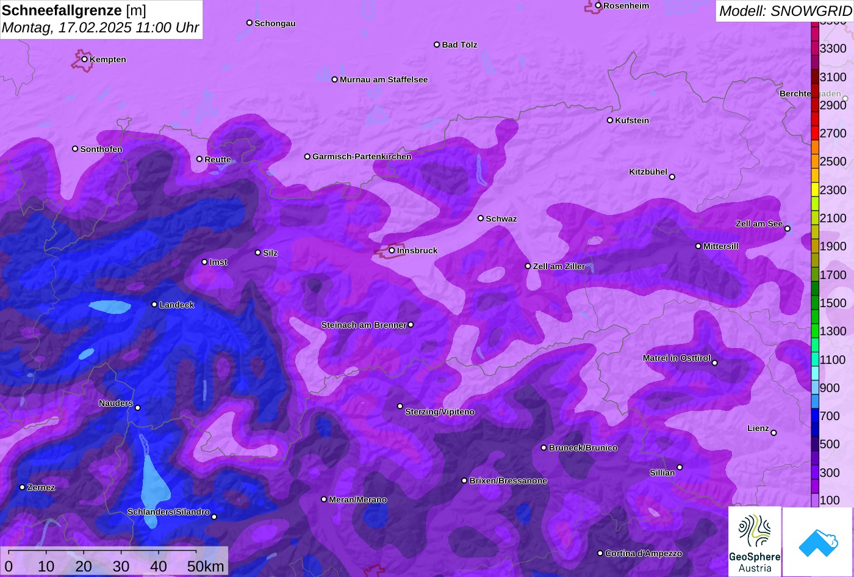Image resolution: width=854 pixels, height=577 pixels.
Task: Click the Sonthofen map marker
Action: (75, 149)
